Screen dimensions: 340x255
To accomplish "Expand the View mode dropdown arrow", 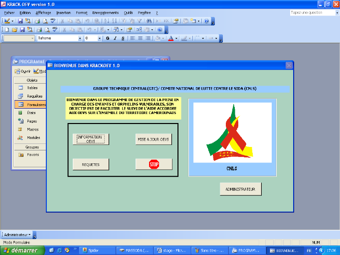I will pos(12,21).
